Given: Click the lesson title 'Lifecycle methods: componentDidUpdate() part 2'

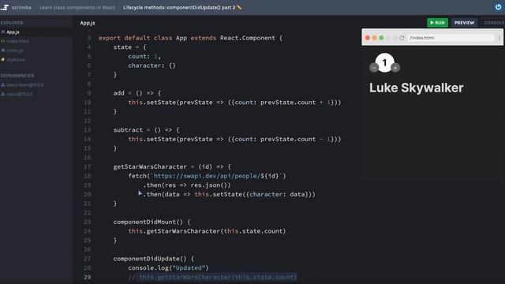Looking at the screenshot, I should (179, 7).
